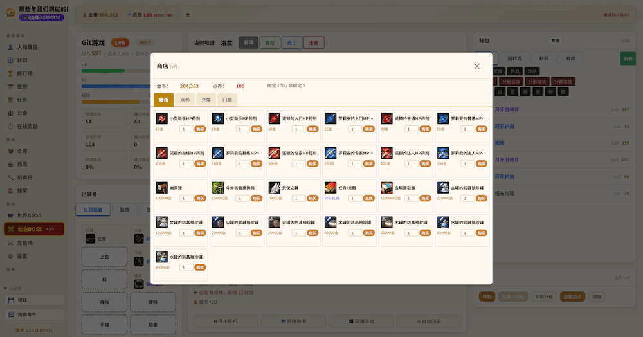Image resolution: width=643 pixels, height=337 pixels.
Task: Select the 诺顿的熟练HP药剂 icon
Action: 161,153
